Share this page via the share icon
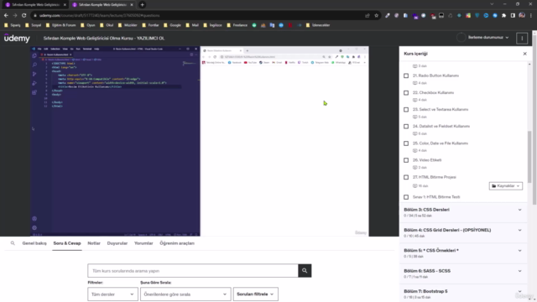The height and width of the screenshot is (302, 537). [368, 15]
